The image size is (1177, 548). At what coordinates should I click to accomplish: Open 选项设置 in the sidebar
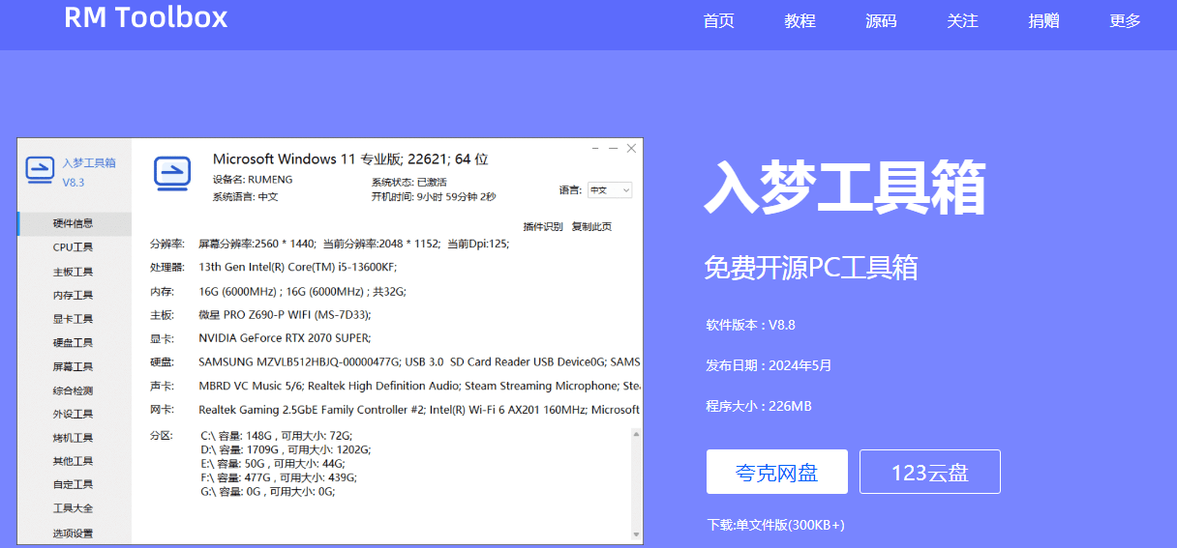74,534
